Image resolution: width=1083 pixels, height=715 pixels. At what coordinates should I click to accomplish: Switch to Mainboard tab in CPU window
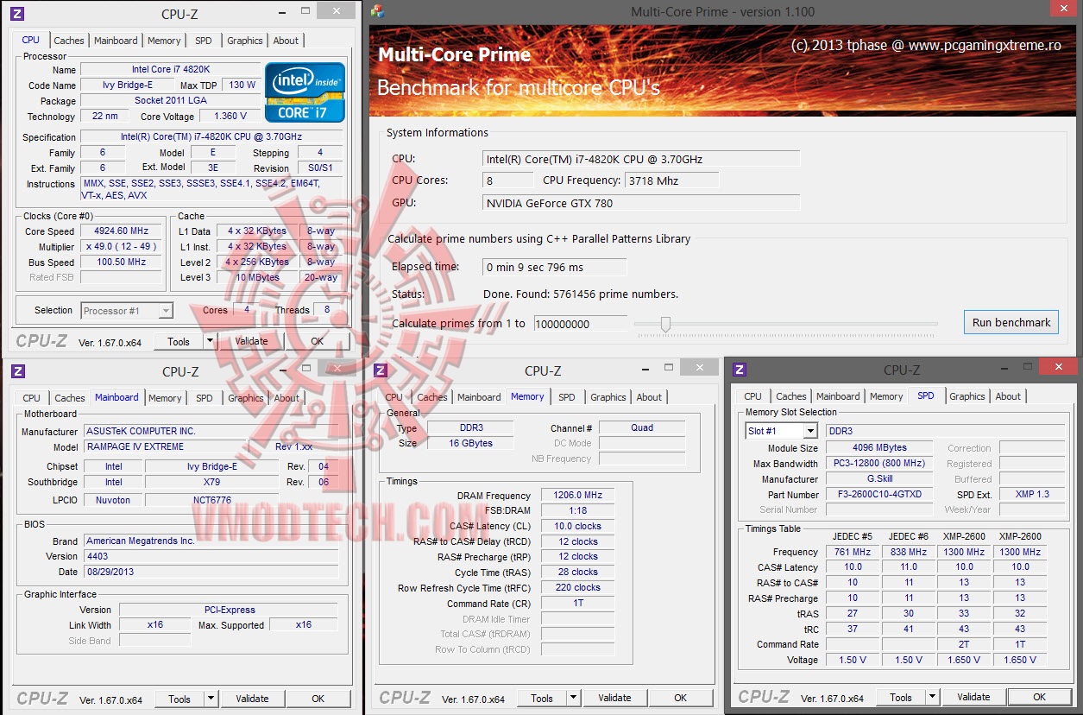(x=116, y=41)
